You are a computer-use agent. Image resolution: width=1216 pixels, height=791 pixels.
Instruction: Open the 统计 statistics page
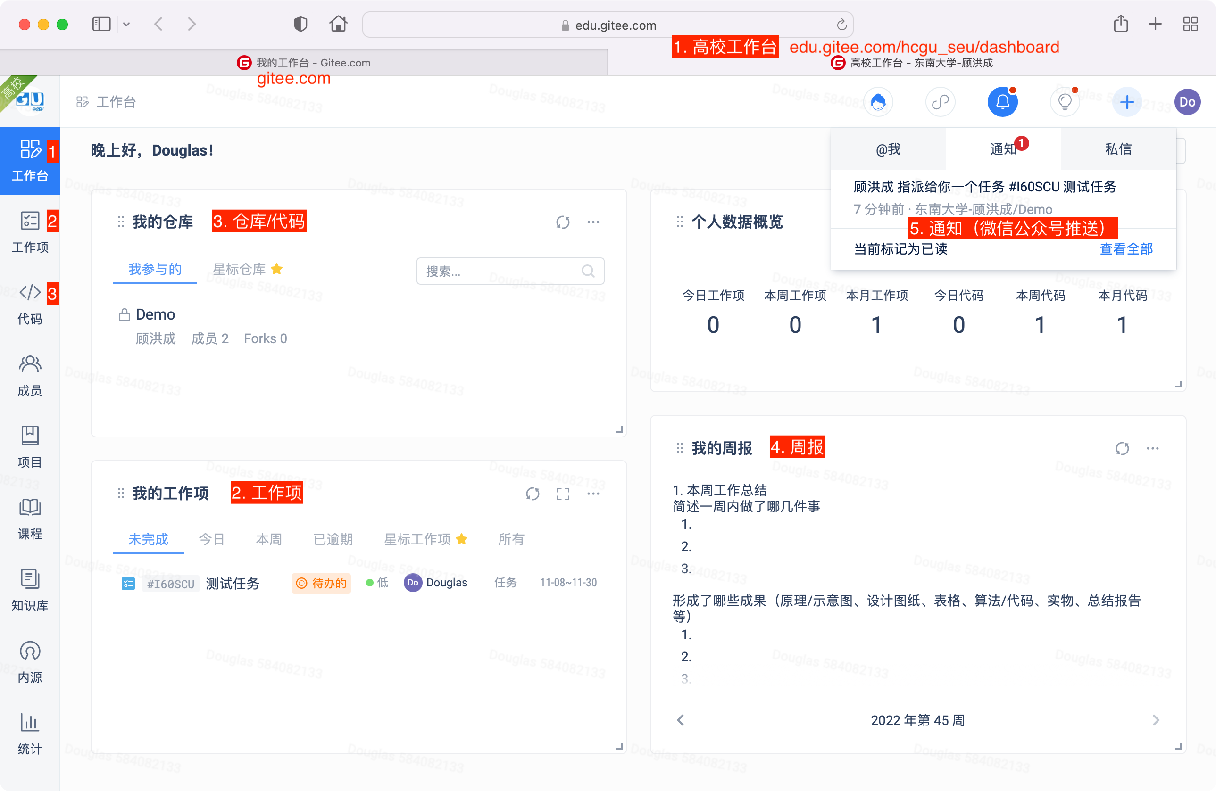click(30, 733)
